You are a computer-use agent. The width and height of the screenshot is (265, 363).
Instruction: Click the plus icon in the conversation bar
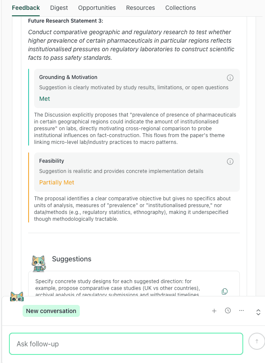tap(214, 311)
